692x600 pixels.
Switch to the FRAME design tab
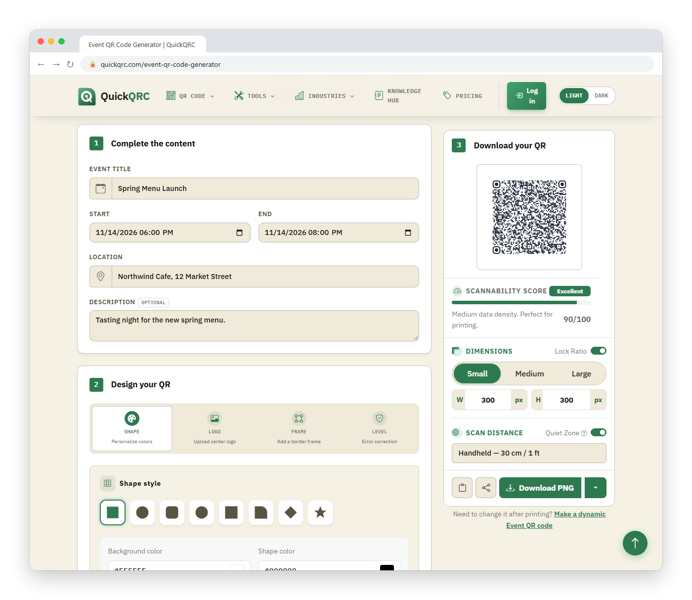click(x=299, y=428)
